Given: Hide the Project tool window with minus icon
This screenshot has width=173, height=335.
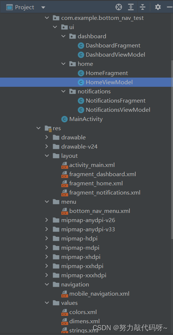Looking at the screenshot, I should click(170, 7).
